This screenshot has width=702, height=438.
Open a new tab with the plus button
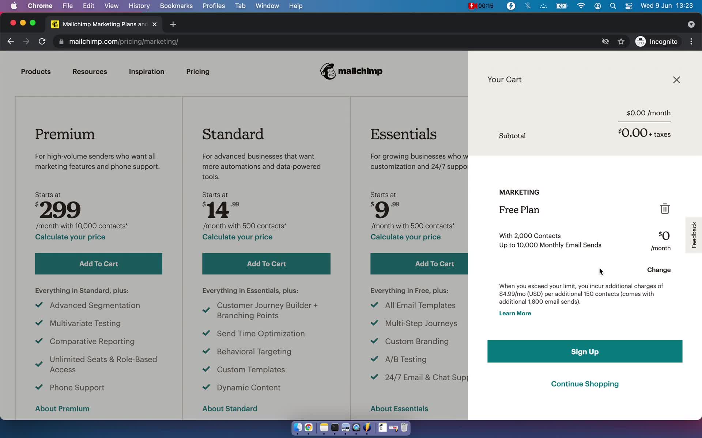point(173,24)
